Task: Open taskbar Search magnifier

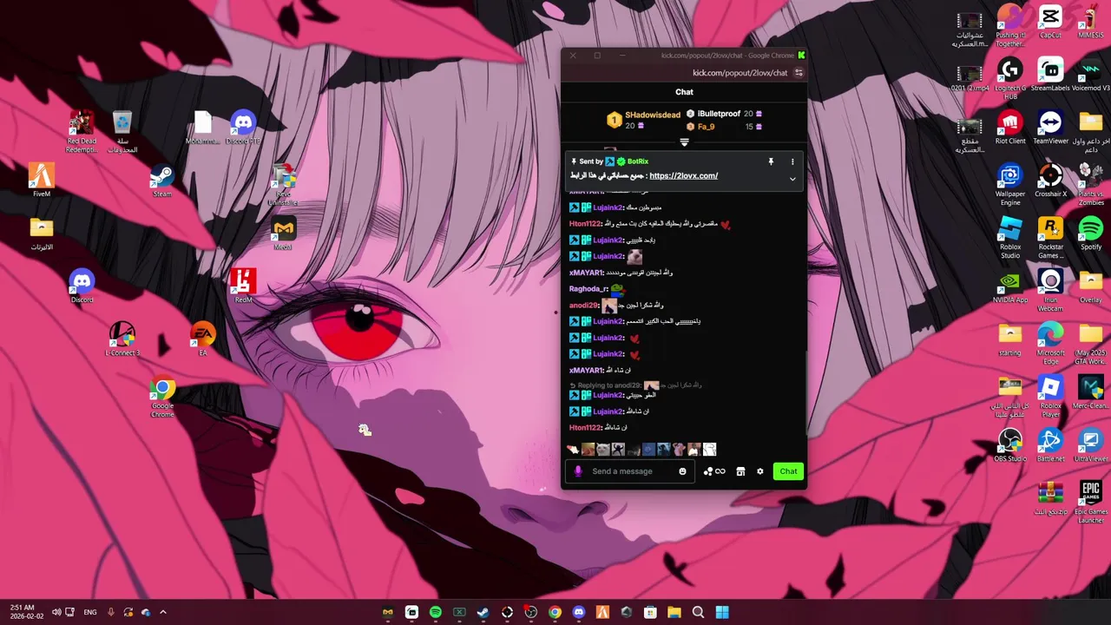Action: (698, 612)
